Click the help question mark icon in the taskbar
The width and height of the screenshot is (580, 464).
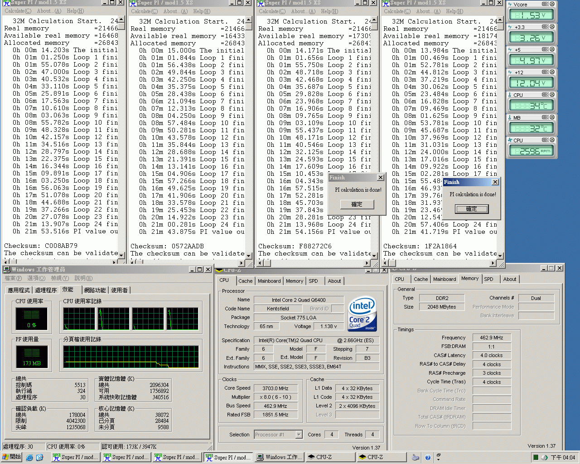(428, 457)
